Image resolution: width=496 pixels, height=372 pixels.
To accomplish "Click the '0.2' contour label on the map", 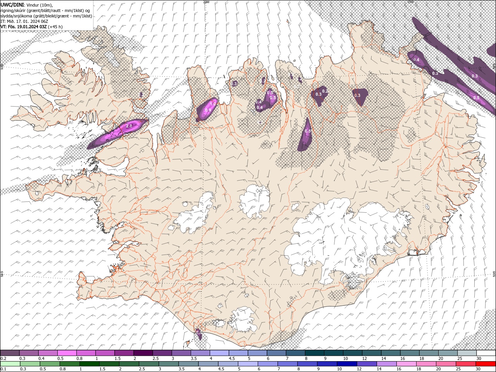I will point(325,91).
